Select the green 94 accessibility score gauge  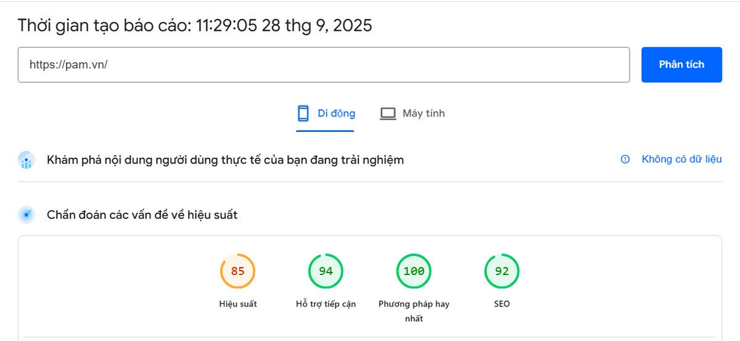tap(326, 271)
